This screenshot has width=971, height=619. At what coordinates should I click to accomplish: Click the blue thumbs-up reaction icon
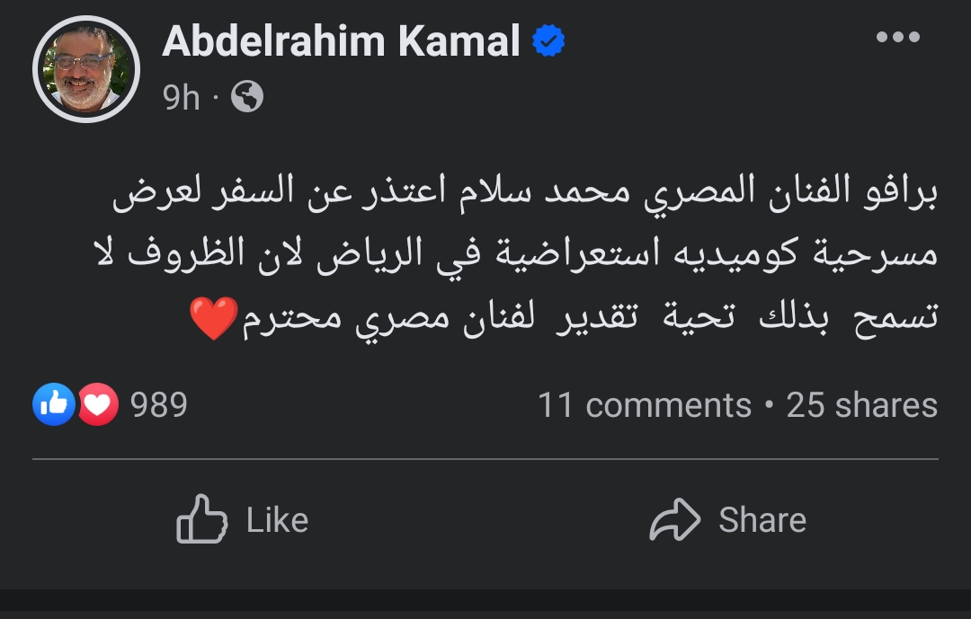pyautogui.click(x=53, y=405)
